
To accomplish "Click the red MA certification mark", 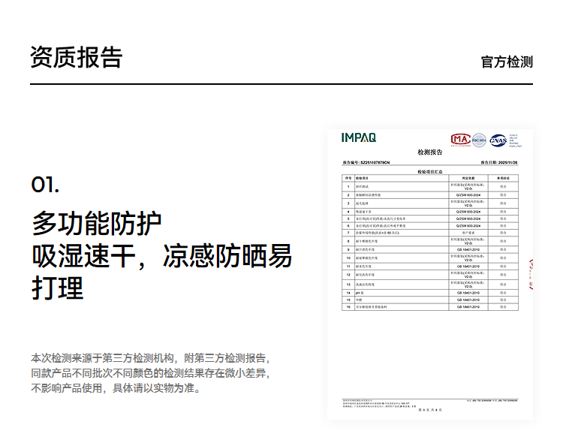I will (x=459, y=139).
